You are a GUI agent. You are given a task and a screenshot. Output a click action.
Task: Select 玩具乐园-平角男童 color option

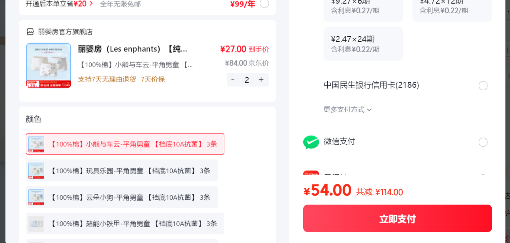(x=122, y=171)
